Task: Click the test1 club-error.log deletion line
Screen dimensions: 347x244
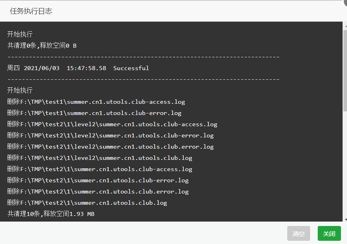Action: [x=94, y=113]
